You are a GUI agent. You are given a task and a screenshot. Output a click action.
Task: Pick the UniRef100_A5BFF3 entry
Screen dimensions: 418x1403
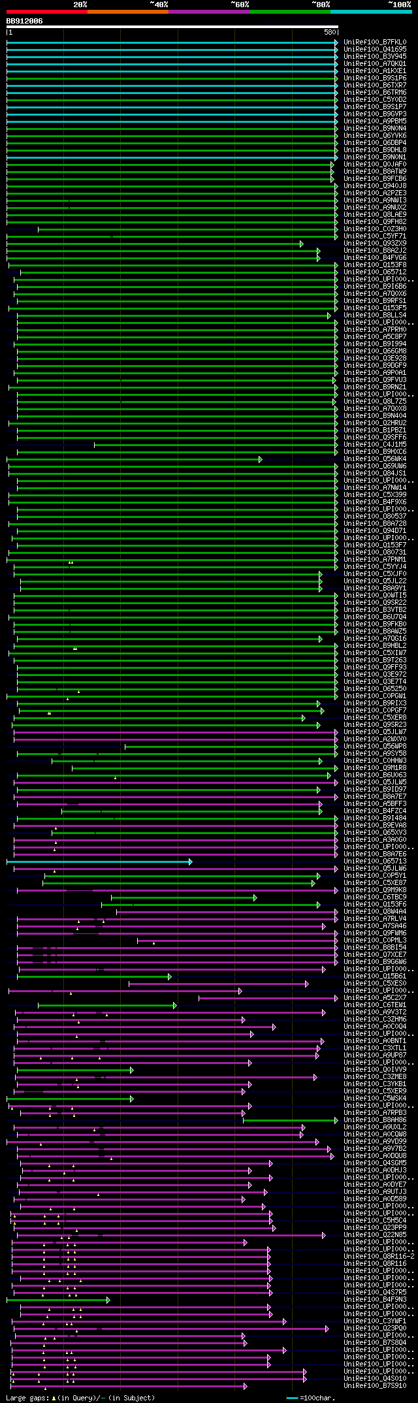[375, 804]
